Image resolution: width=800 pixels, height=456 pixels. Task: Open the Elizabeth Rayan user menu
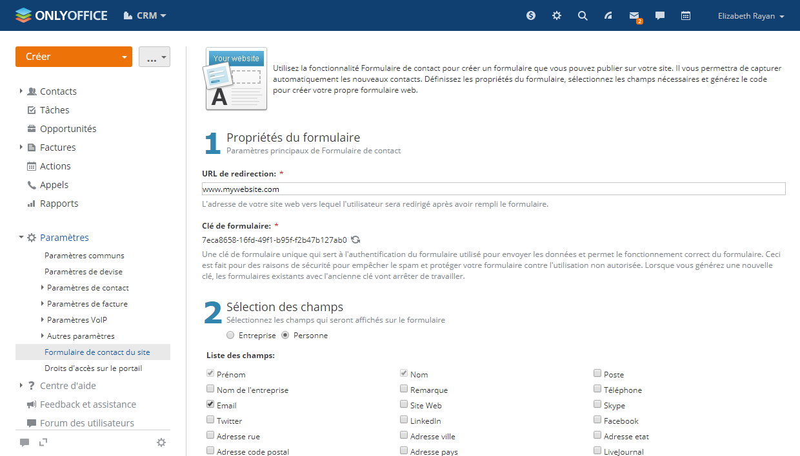pos(750,16)
